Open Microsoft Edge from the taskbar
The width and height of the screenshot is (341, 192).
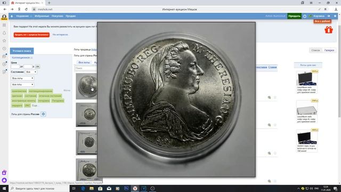tap(83, 188)
